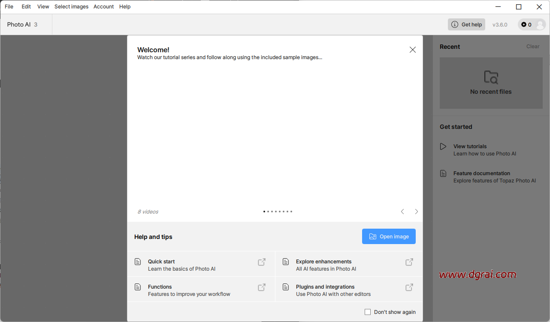The width and height of the screenshot is (550, 322).
Task: Open the Quick start help link
Action: 201,264
